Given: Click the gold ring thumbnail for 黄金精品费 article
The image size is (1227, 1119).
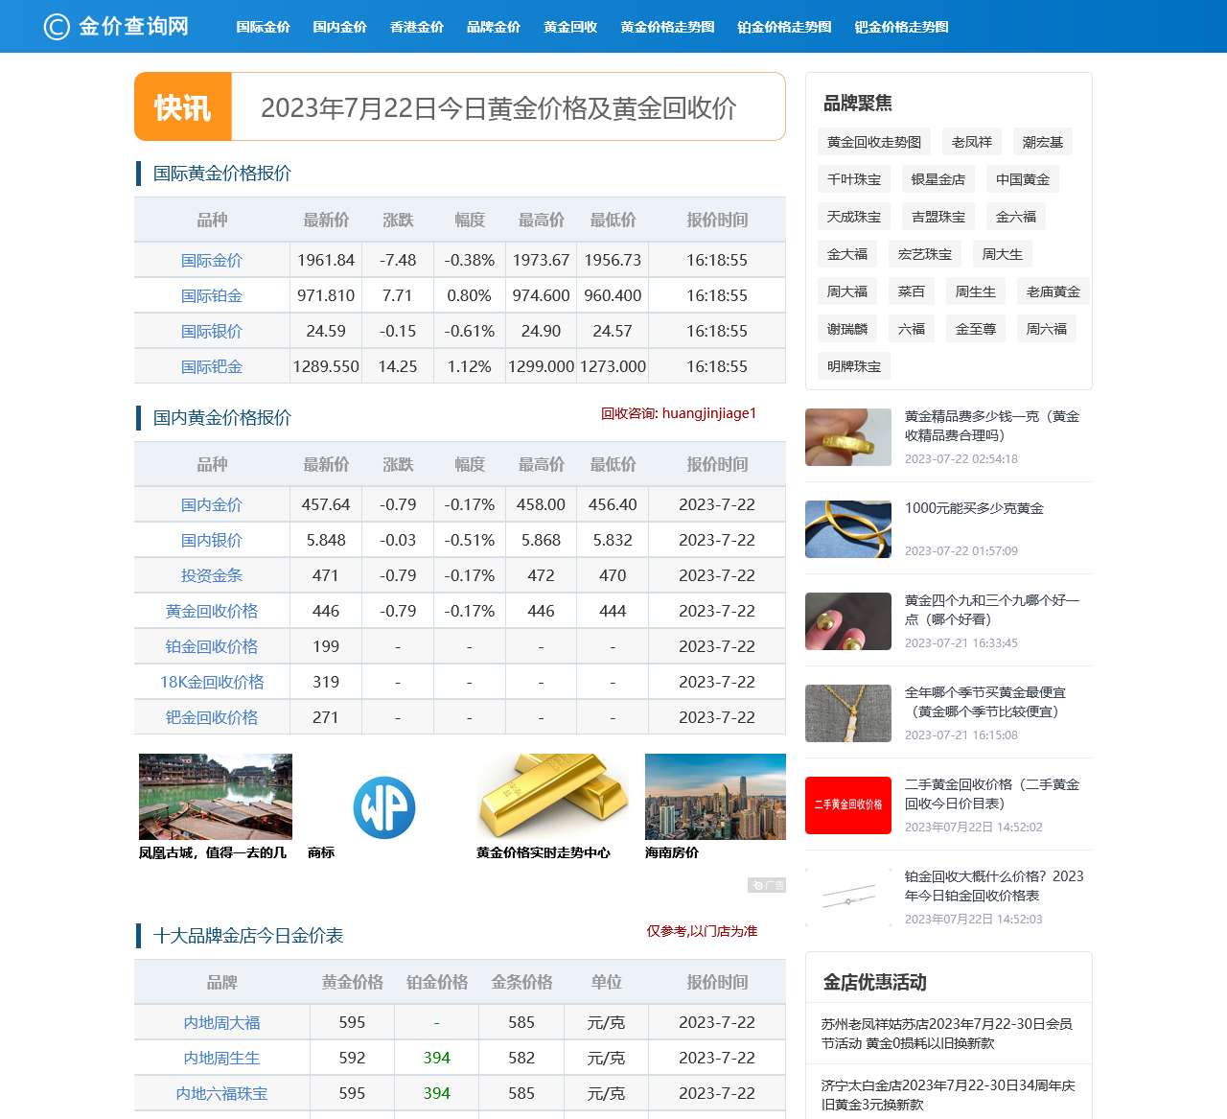Looking at the screenshot, I should [x=848, y=437].
